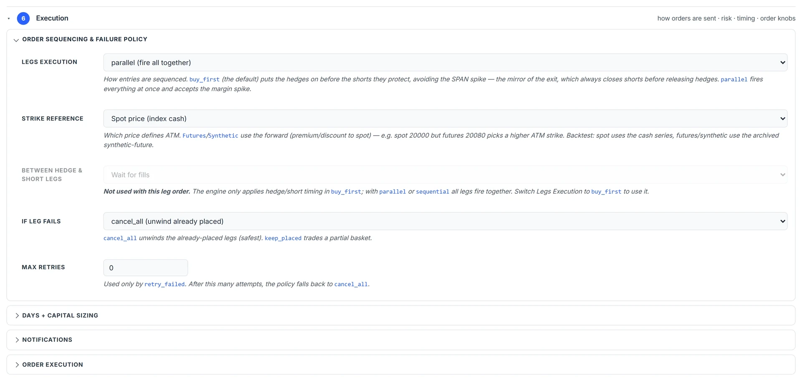Viewport: 802px width, 381px height.
Task: Open the Between Hedge & Short Legs dropdown
Action: (445, 175)
